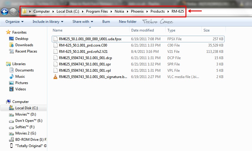Click file icon of prd.rofs2.V21 file
This screenshot has width=252, height=151.
pyautogui.click(x=55, y=51)
